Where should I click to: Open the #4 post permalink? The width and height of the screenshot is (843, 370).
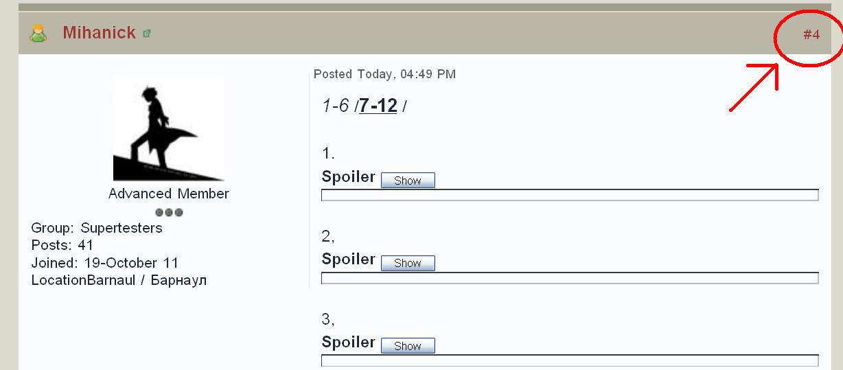811,34
